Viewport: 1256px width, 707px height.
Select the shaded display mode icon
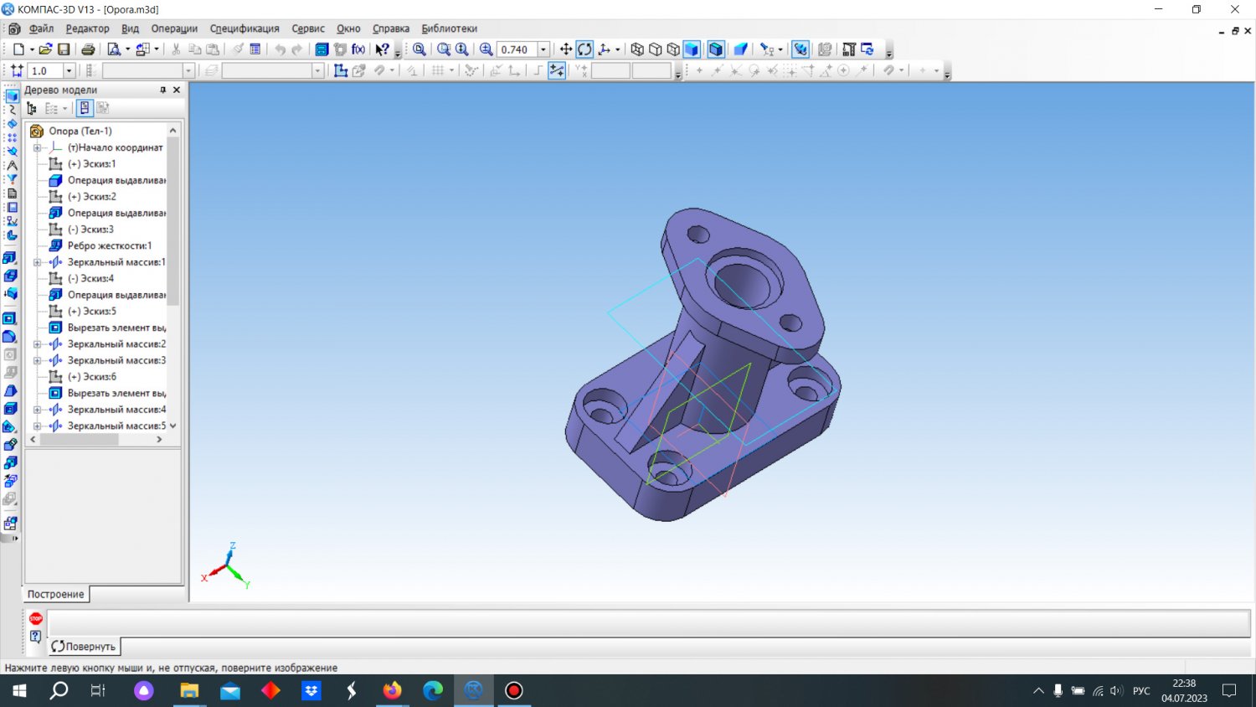click(692, 49)
